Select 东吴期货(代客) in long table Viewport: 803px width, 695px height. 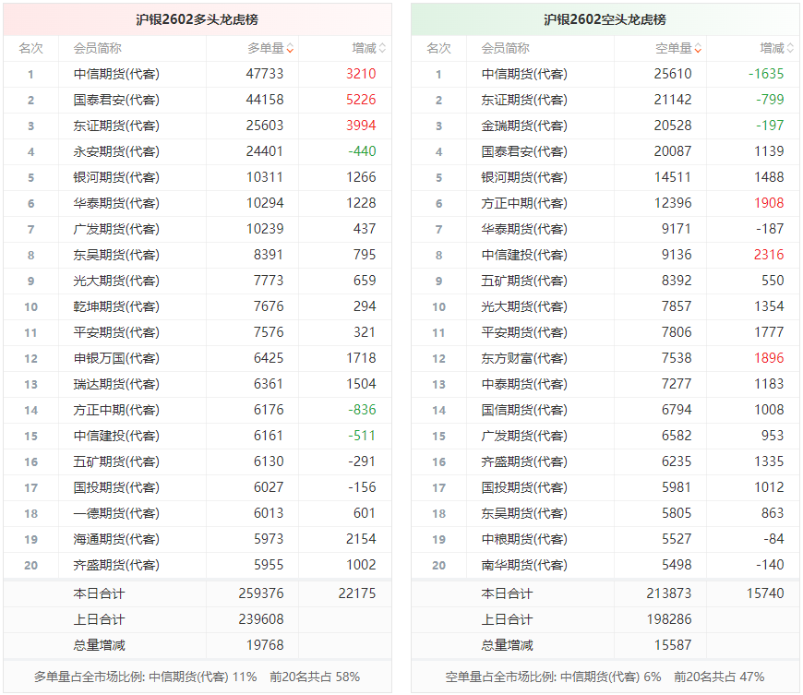pos(116,255)
